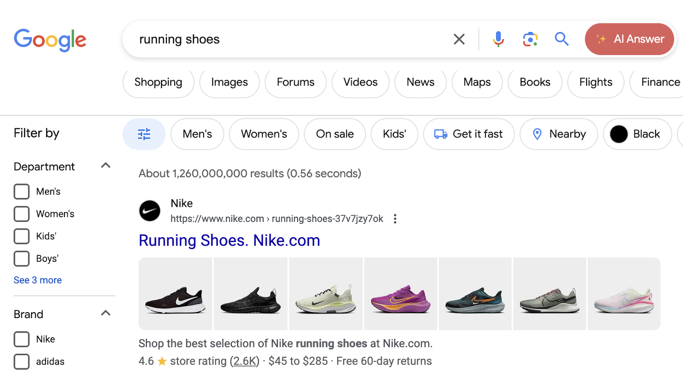Collapse the Department filter section
683x376 pixels.
point(105,165)
